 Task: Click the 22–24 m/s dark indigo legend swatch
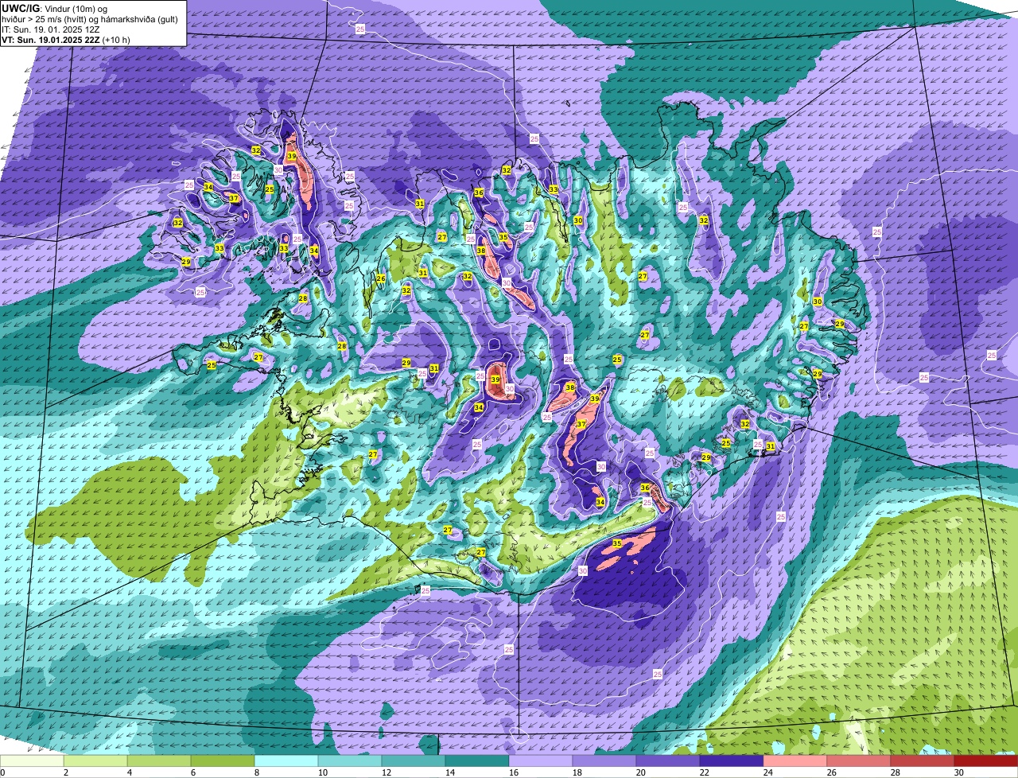732,760
